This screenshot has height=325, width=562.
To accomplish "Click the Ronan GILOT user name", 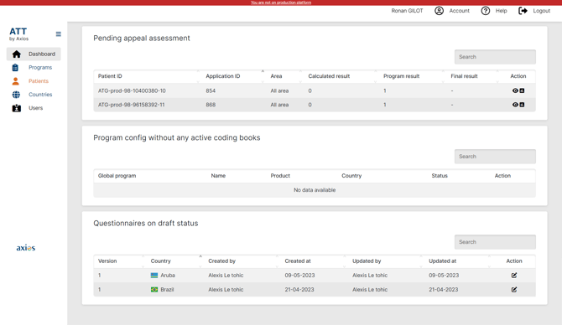I will point(407,11).
